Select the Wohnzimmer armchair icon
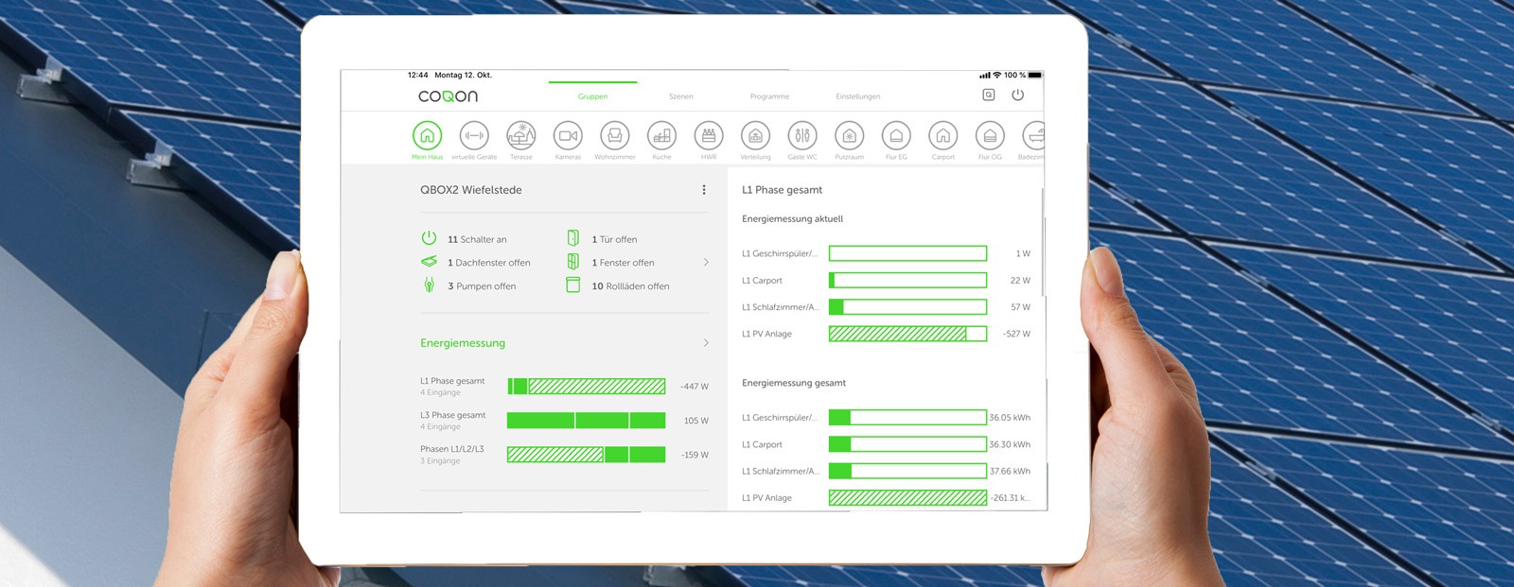The image size is (1514, 587). tap(615, 136)
